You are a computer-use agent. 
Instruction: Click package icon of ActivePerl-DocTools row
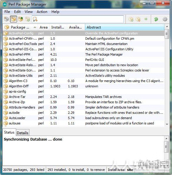click(x=6, y=44)
